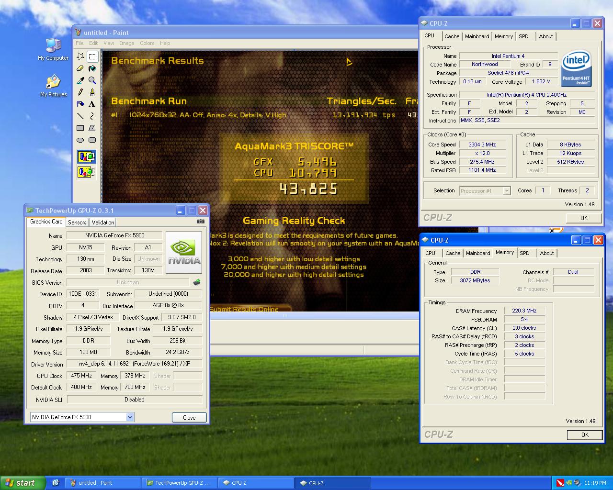Choose the Ellipse tool in Paint
The height and width of the screenshot is (490, 613).
(x=80, y=140)
